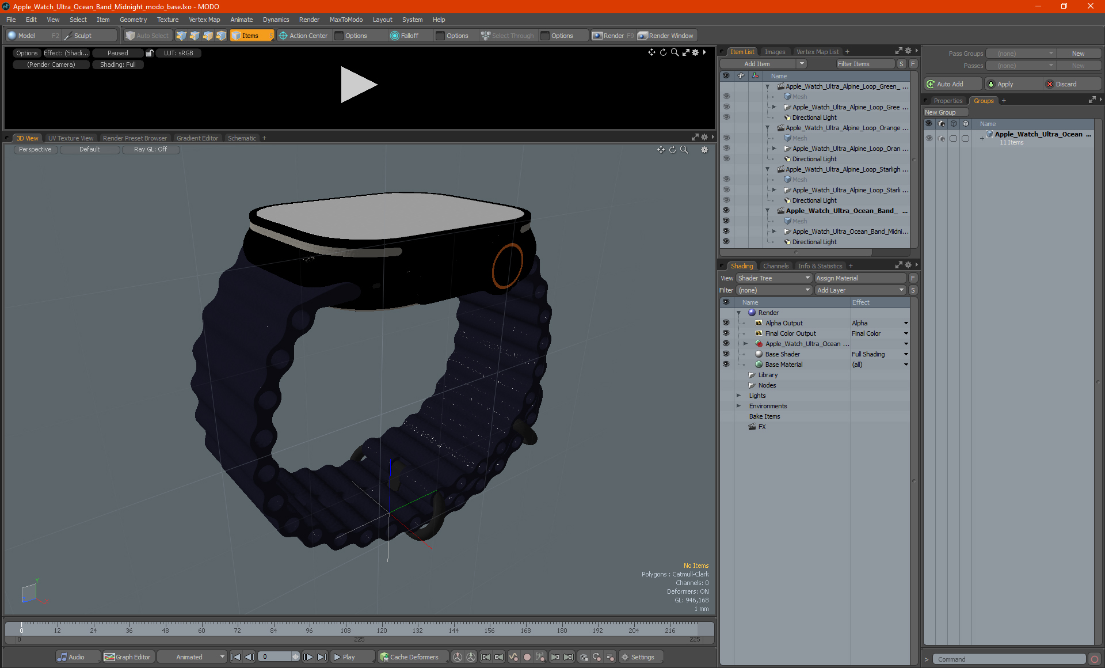Switch to Channels tab
This screenshot has width=1105, height=668.
pos(775,266)
